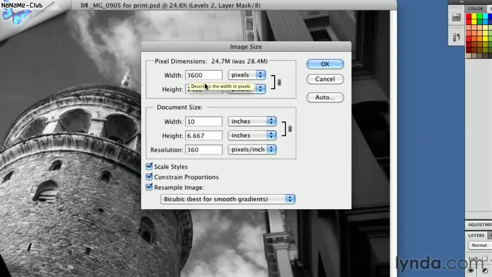This screenshot has height=277, width=492.
Task: Open the pixels/inch resolution unit dropdown
Action: (x=252, y=150)
